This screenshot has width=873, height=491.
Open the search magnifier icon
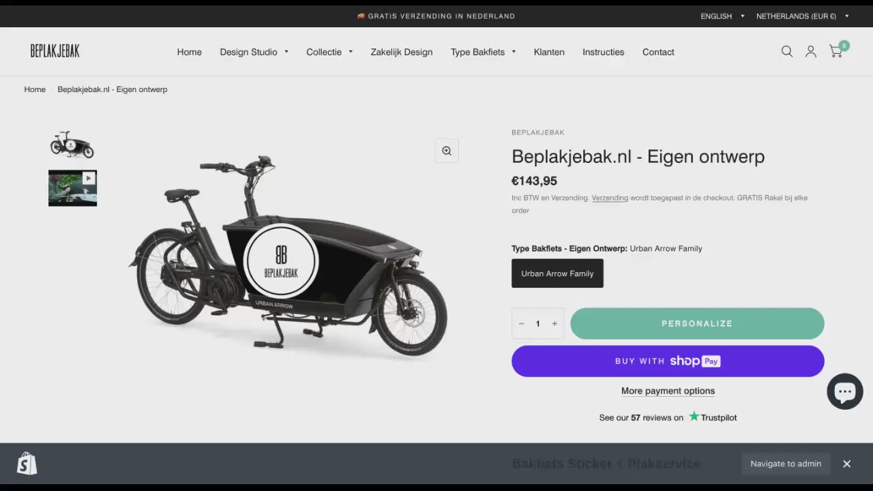coord(787,51)
